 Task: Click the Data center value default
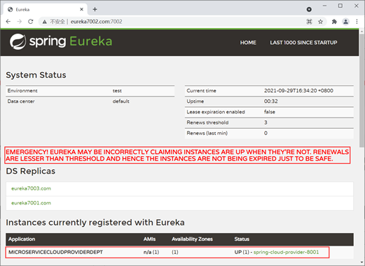(120, 101)
